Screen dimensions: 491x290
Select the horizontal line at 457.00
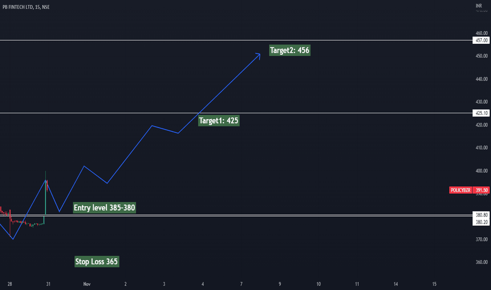point(236,41)
